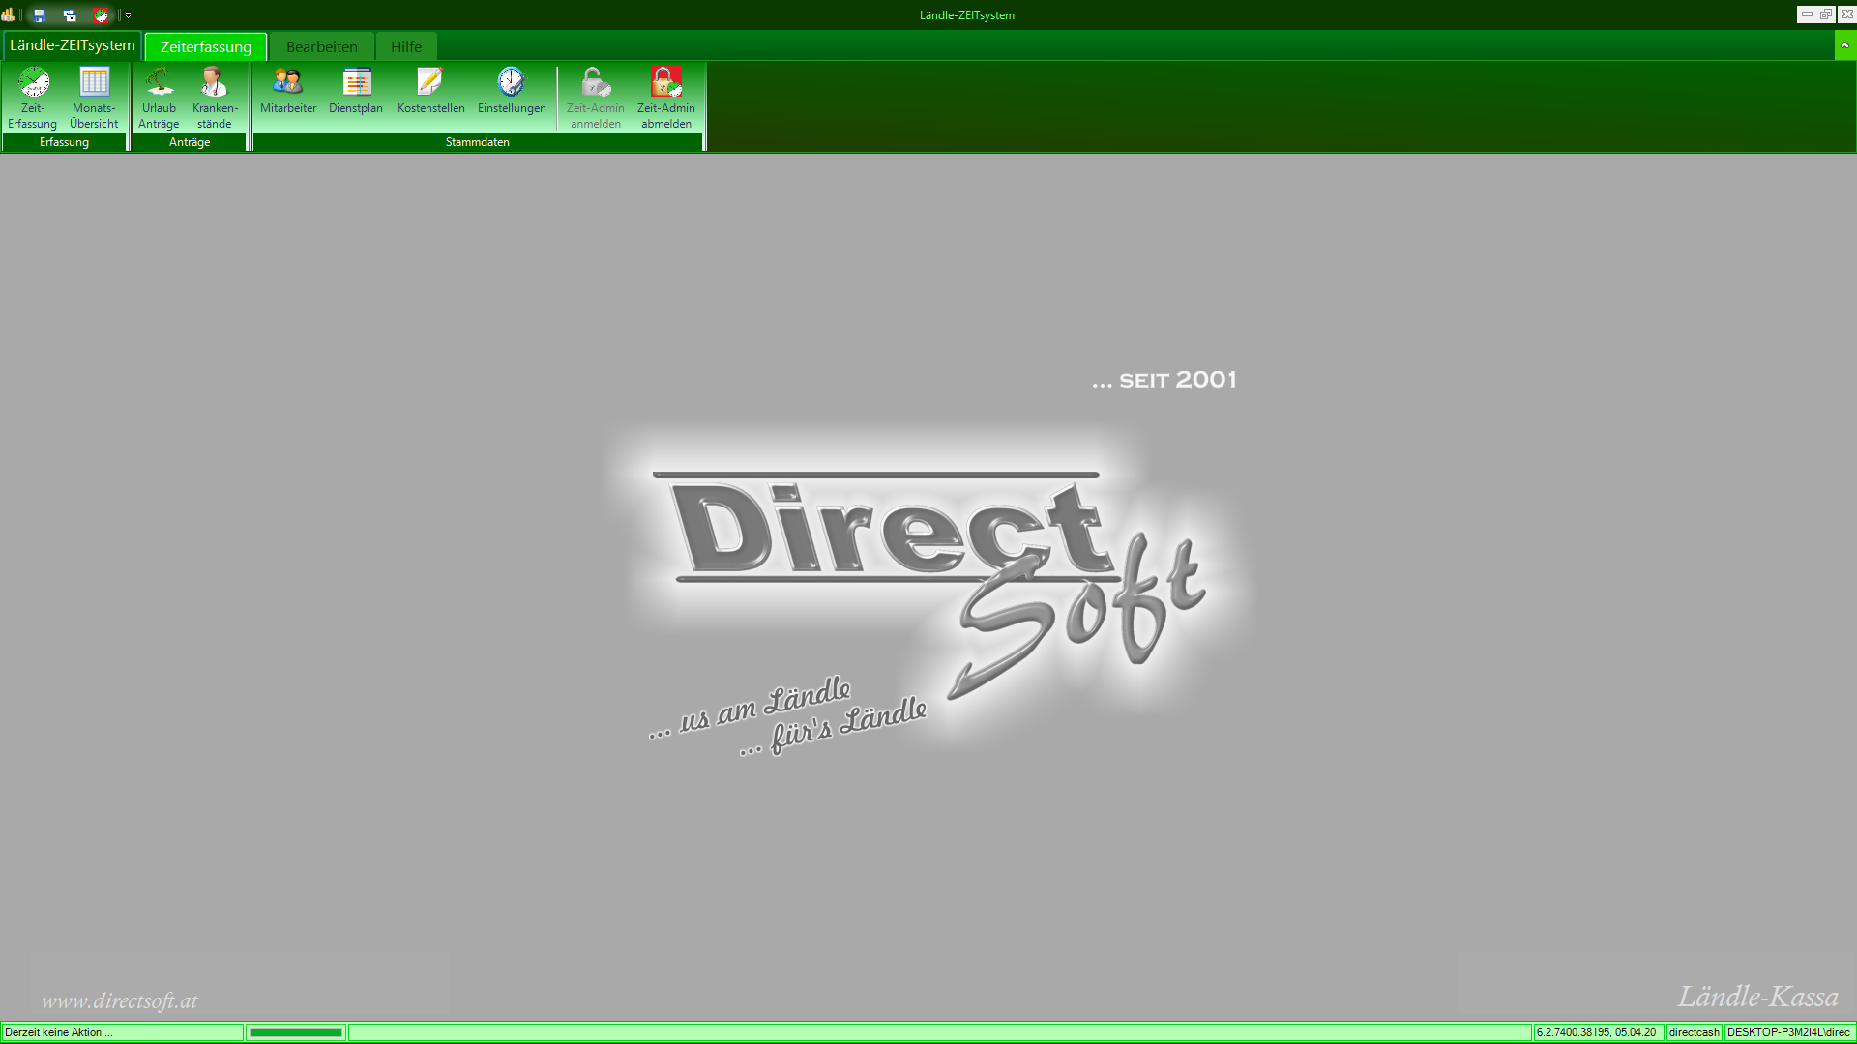
Task: Collapse the ribbon with the arrow button
Action: point(1844,45)
